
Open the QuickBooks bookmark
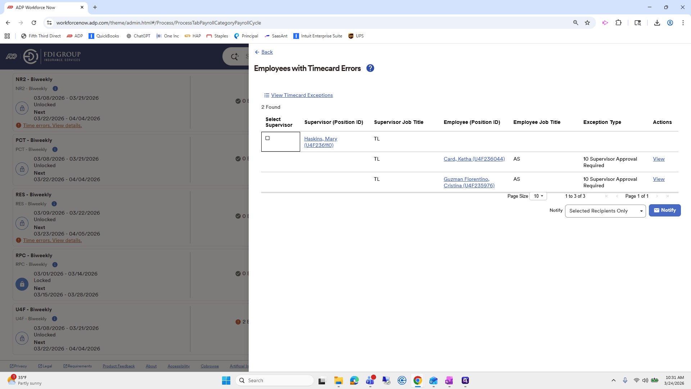coord(104,36)
